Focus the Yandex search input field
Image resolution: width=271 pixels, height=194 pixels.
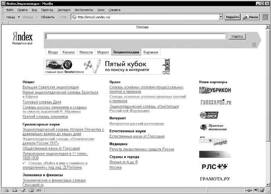135,36
